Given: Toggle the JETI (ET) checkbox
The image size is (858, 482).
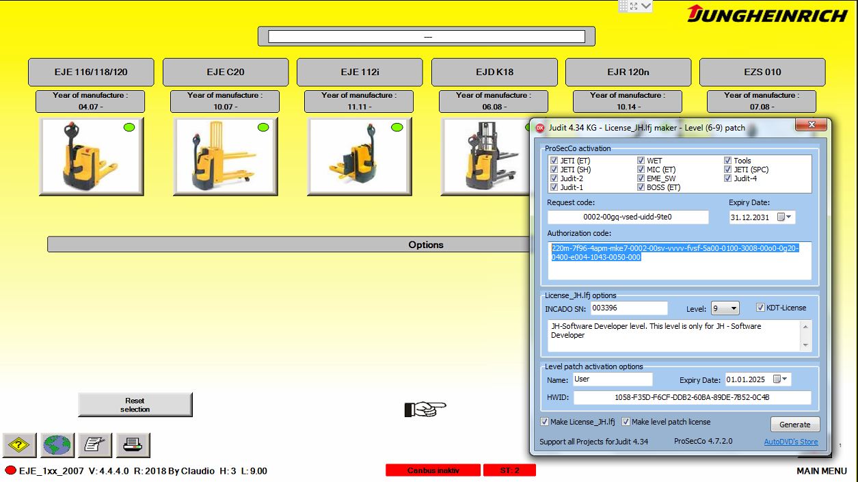Looking at the screenshot, I should (x=554, y=161).
